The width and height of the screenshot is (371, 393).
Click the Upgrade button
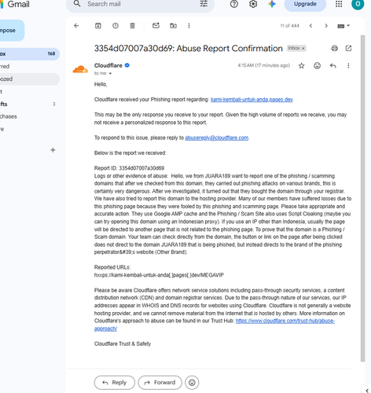click(x=305, y=4)
